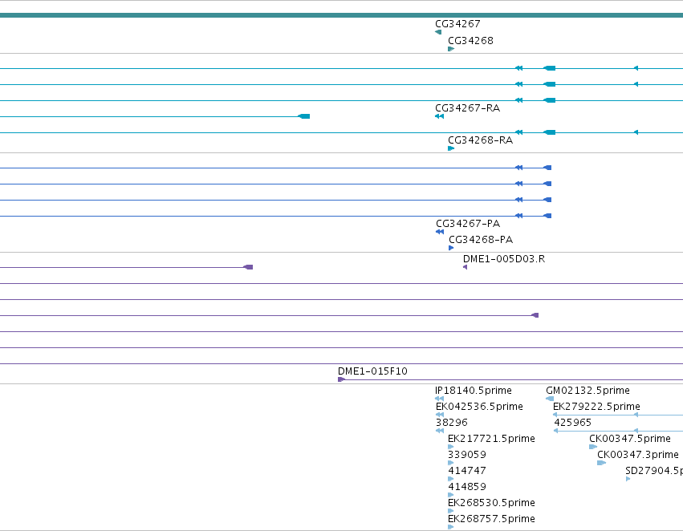Select the 425965 feature label
The height and width of the screenshot is (531, 683).
(572, 423)
